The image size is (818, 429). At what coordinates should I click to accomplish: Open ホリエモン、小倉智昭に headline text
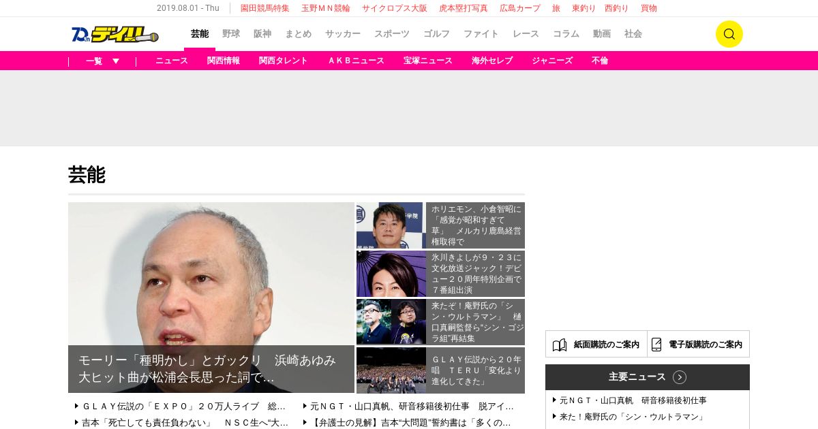(x=476, y=225)
